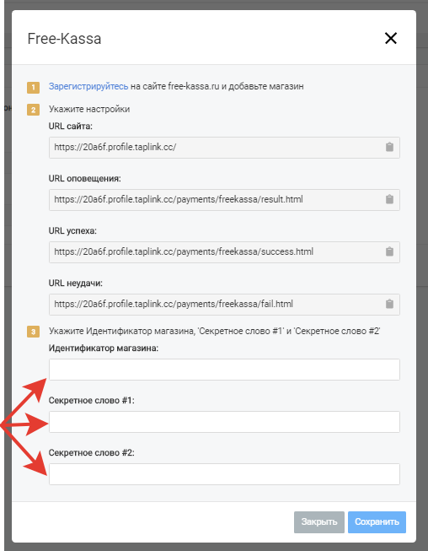Select the URL успеха text field
This screenshot has height=551, width=428.
coord(224,252)
